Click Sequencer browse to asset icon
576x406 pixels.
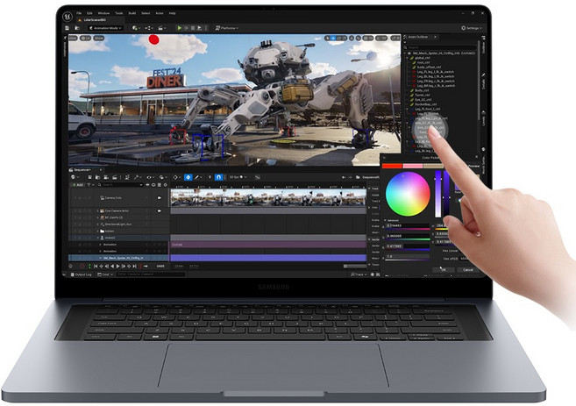point(97,177)
